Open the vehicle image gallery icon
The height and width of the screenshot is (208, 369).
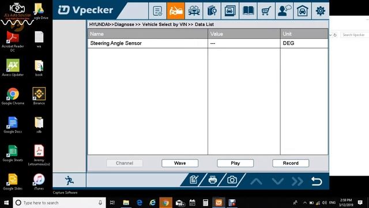point(230,11)
